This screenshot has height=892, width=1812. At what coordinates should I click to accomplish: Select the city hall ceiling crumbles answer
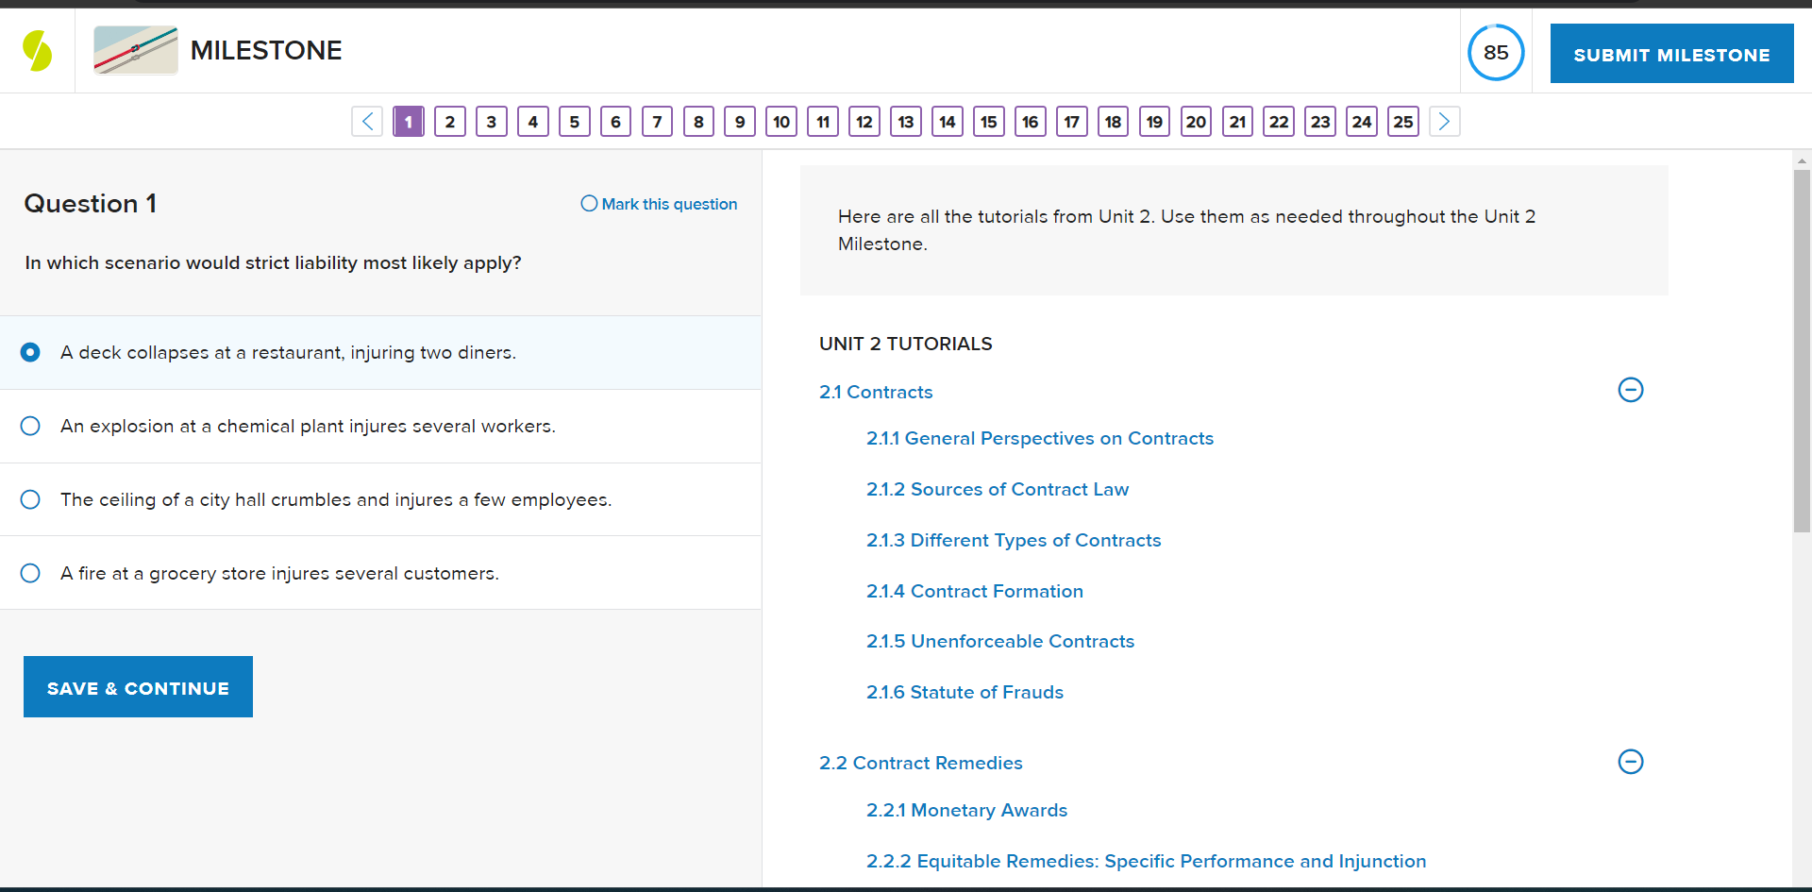pyautogui.click(x=380, y=499)
